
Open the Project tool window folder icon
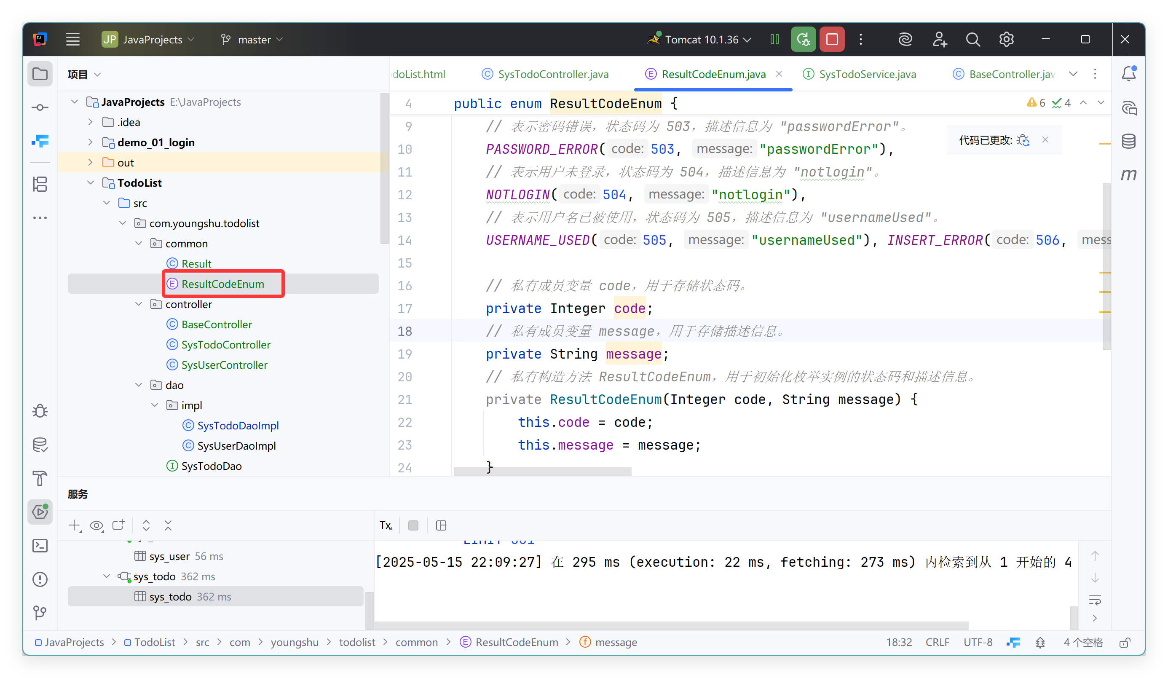[x=40, y=74]
